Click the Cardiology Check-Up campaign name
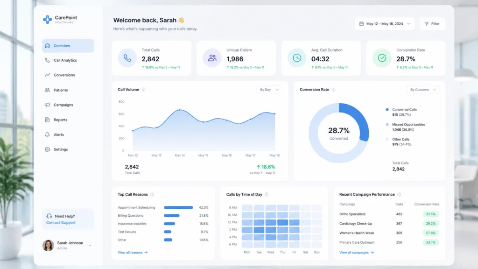This screenshot has height=269, width=478. point(356,224)
